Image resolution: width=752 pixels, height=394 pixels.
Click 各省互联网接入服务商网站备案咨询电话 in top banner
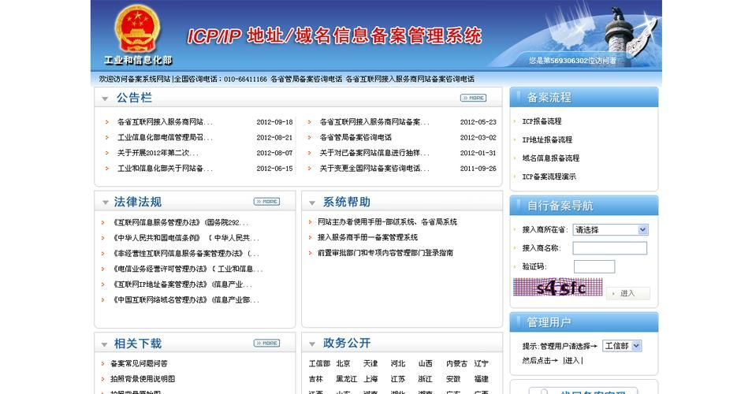tap(410, 79)
